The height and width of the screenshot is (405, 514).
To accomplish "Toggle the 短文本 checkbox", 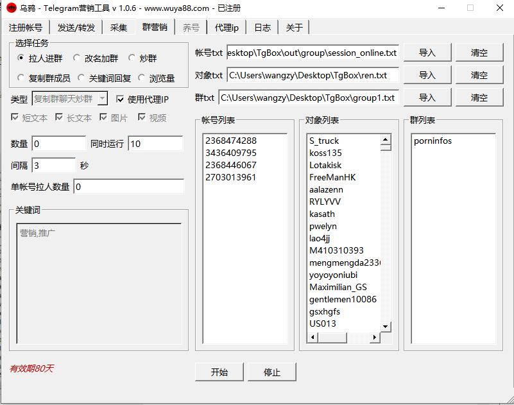I will coord(15,117).
